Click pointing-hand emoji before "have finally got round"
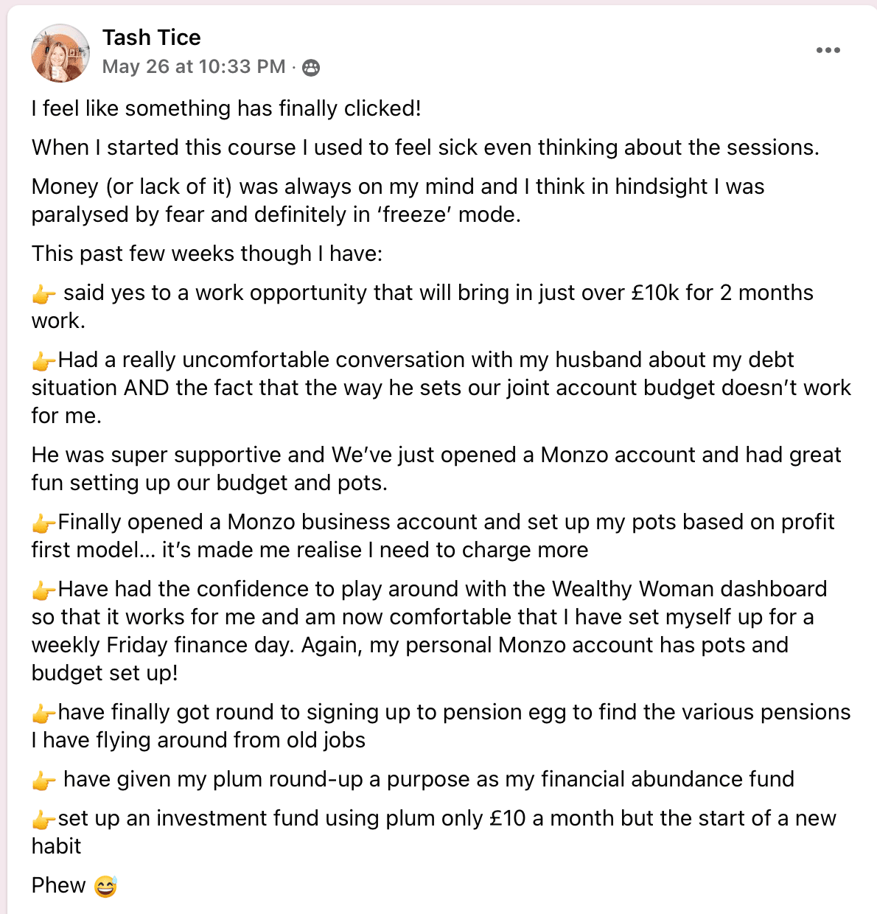Image resolution: width=877 pixels, height=914 pixels. click(x=43, y=714)
